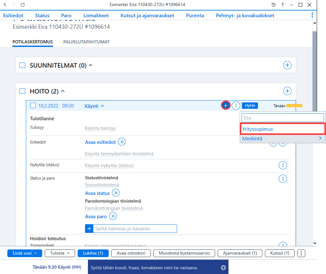Collapse Käynti entry chevron
Viewport: 326px width, 274px height.
point(103,106)
